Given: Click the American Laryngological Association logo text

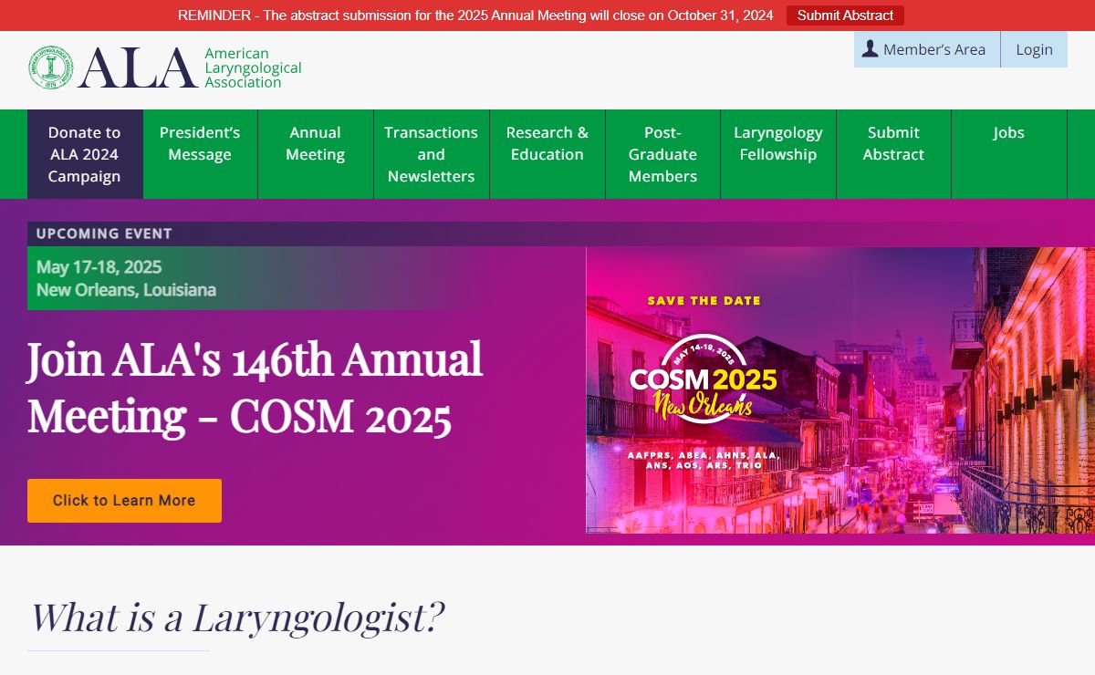Looking at the screenshot, I should coord(253,67).
